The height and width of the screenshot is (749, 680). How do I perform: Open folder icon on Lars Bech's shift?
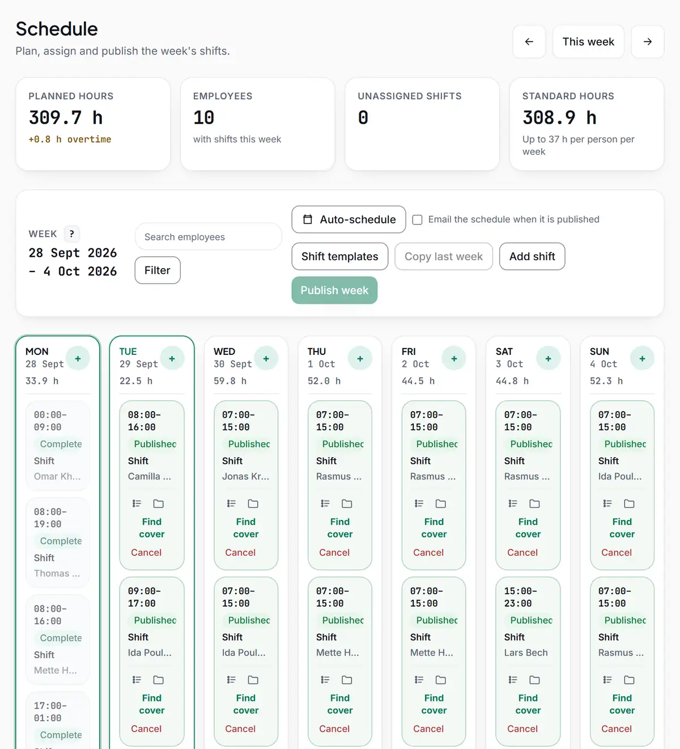535,680
